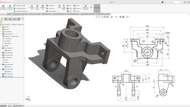Click the Mirror feature tool

tap(77, 11)
